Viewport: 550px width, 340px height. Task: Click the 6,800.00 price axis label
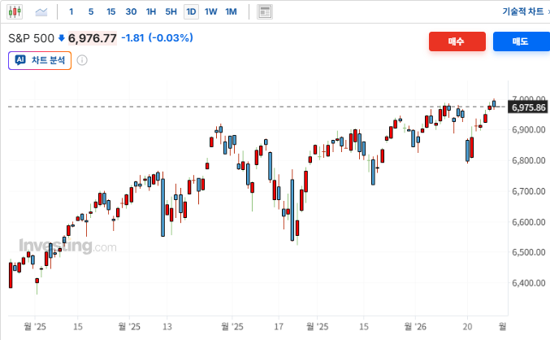529,160
